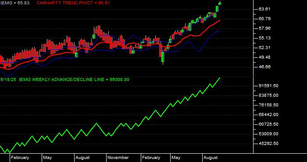Viewport: 307px width, 162px height.
Task: Click the second February marker on the time axis
Action: tap(151, 158)
